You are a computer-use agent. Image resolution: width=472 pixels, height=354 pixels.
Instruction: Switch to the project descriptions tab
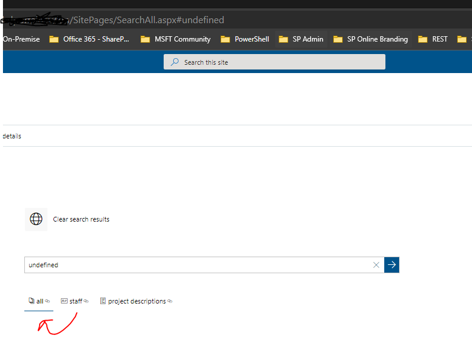(x=136, y=301)
